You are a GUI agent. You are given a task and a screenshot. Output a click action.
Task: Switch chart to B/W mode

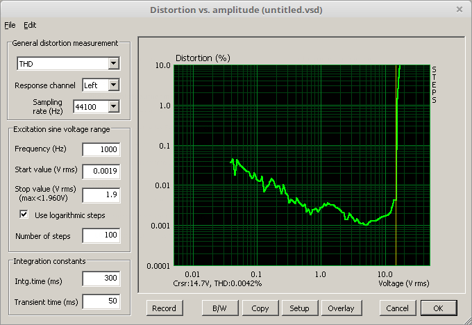pyautogui.click(x=219, y=308)
